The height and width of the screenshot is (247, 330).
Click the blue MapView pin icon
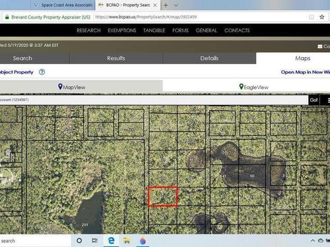[x=60, y=86]
